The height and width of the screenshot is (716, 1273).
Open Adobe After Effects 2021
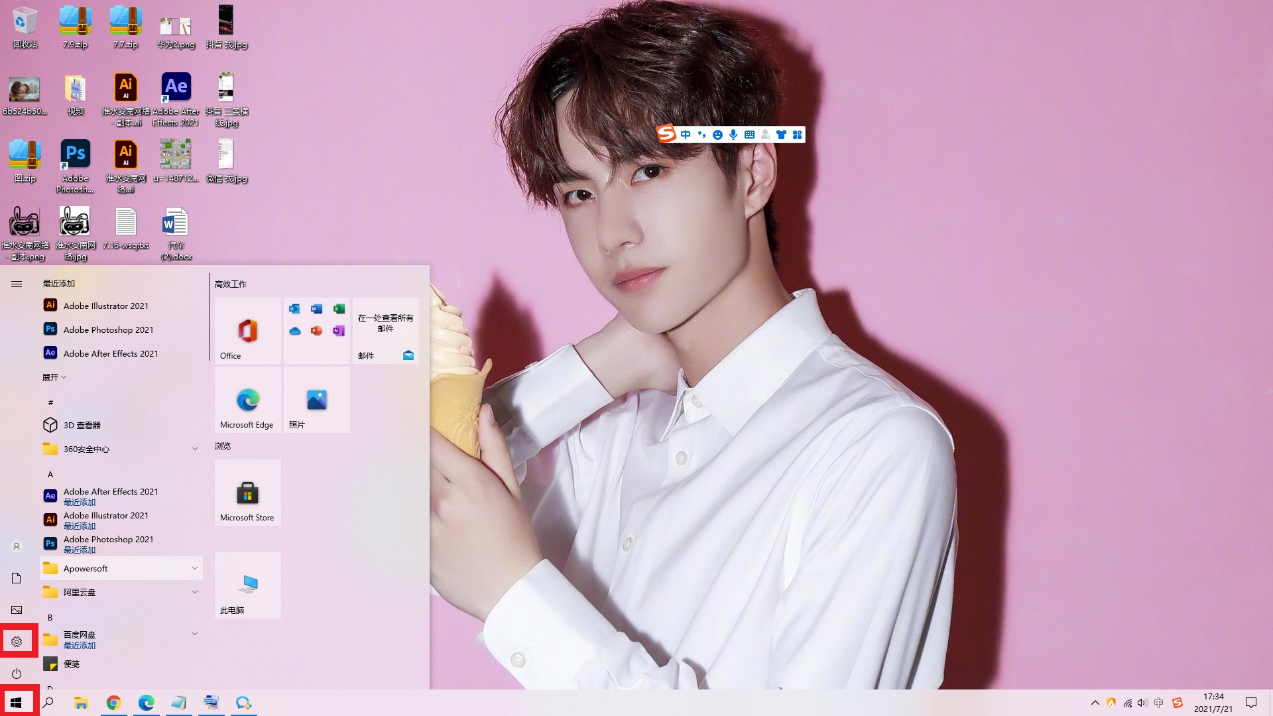coord(111,353)
